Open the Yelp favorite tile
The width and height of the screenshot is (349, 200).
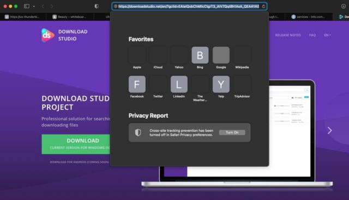pos(221,84)
